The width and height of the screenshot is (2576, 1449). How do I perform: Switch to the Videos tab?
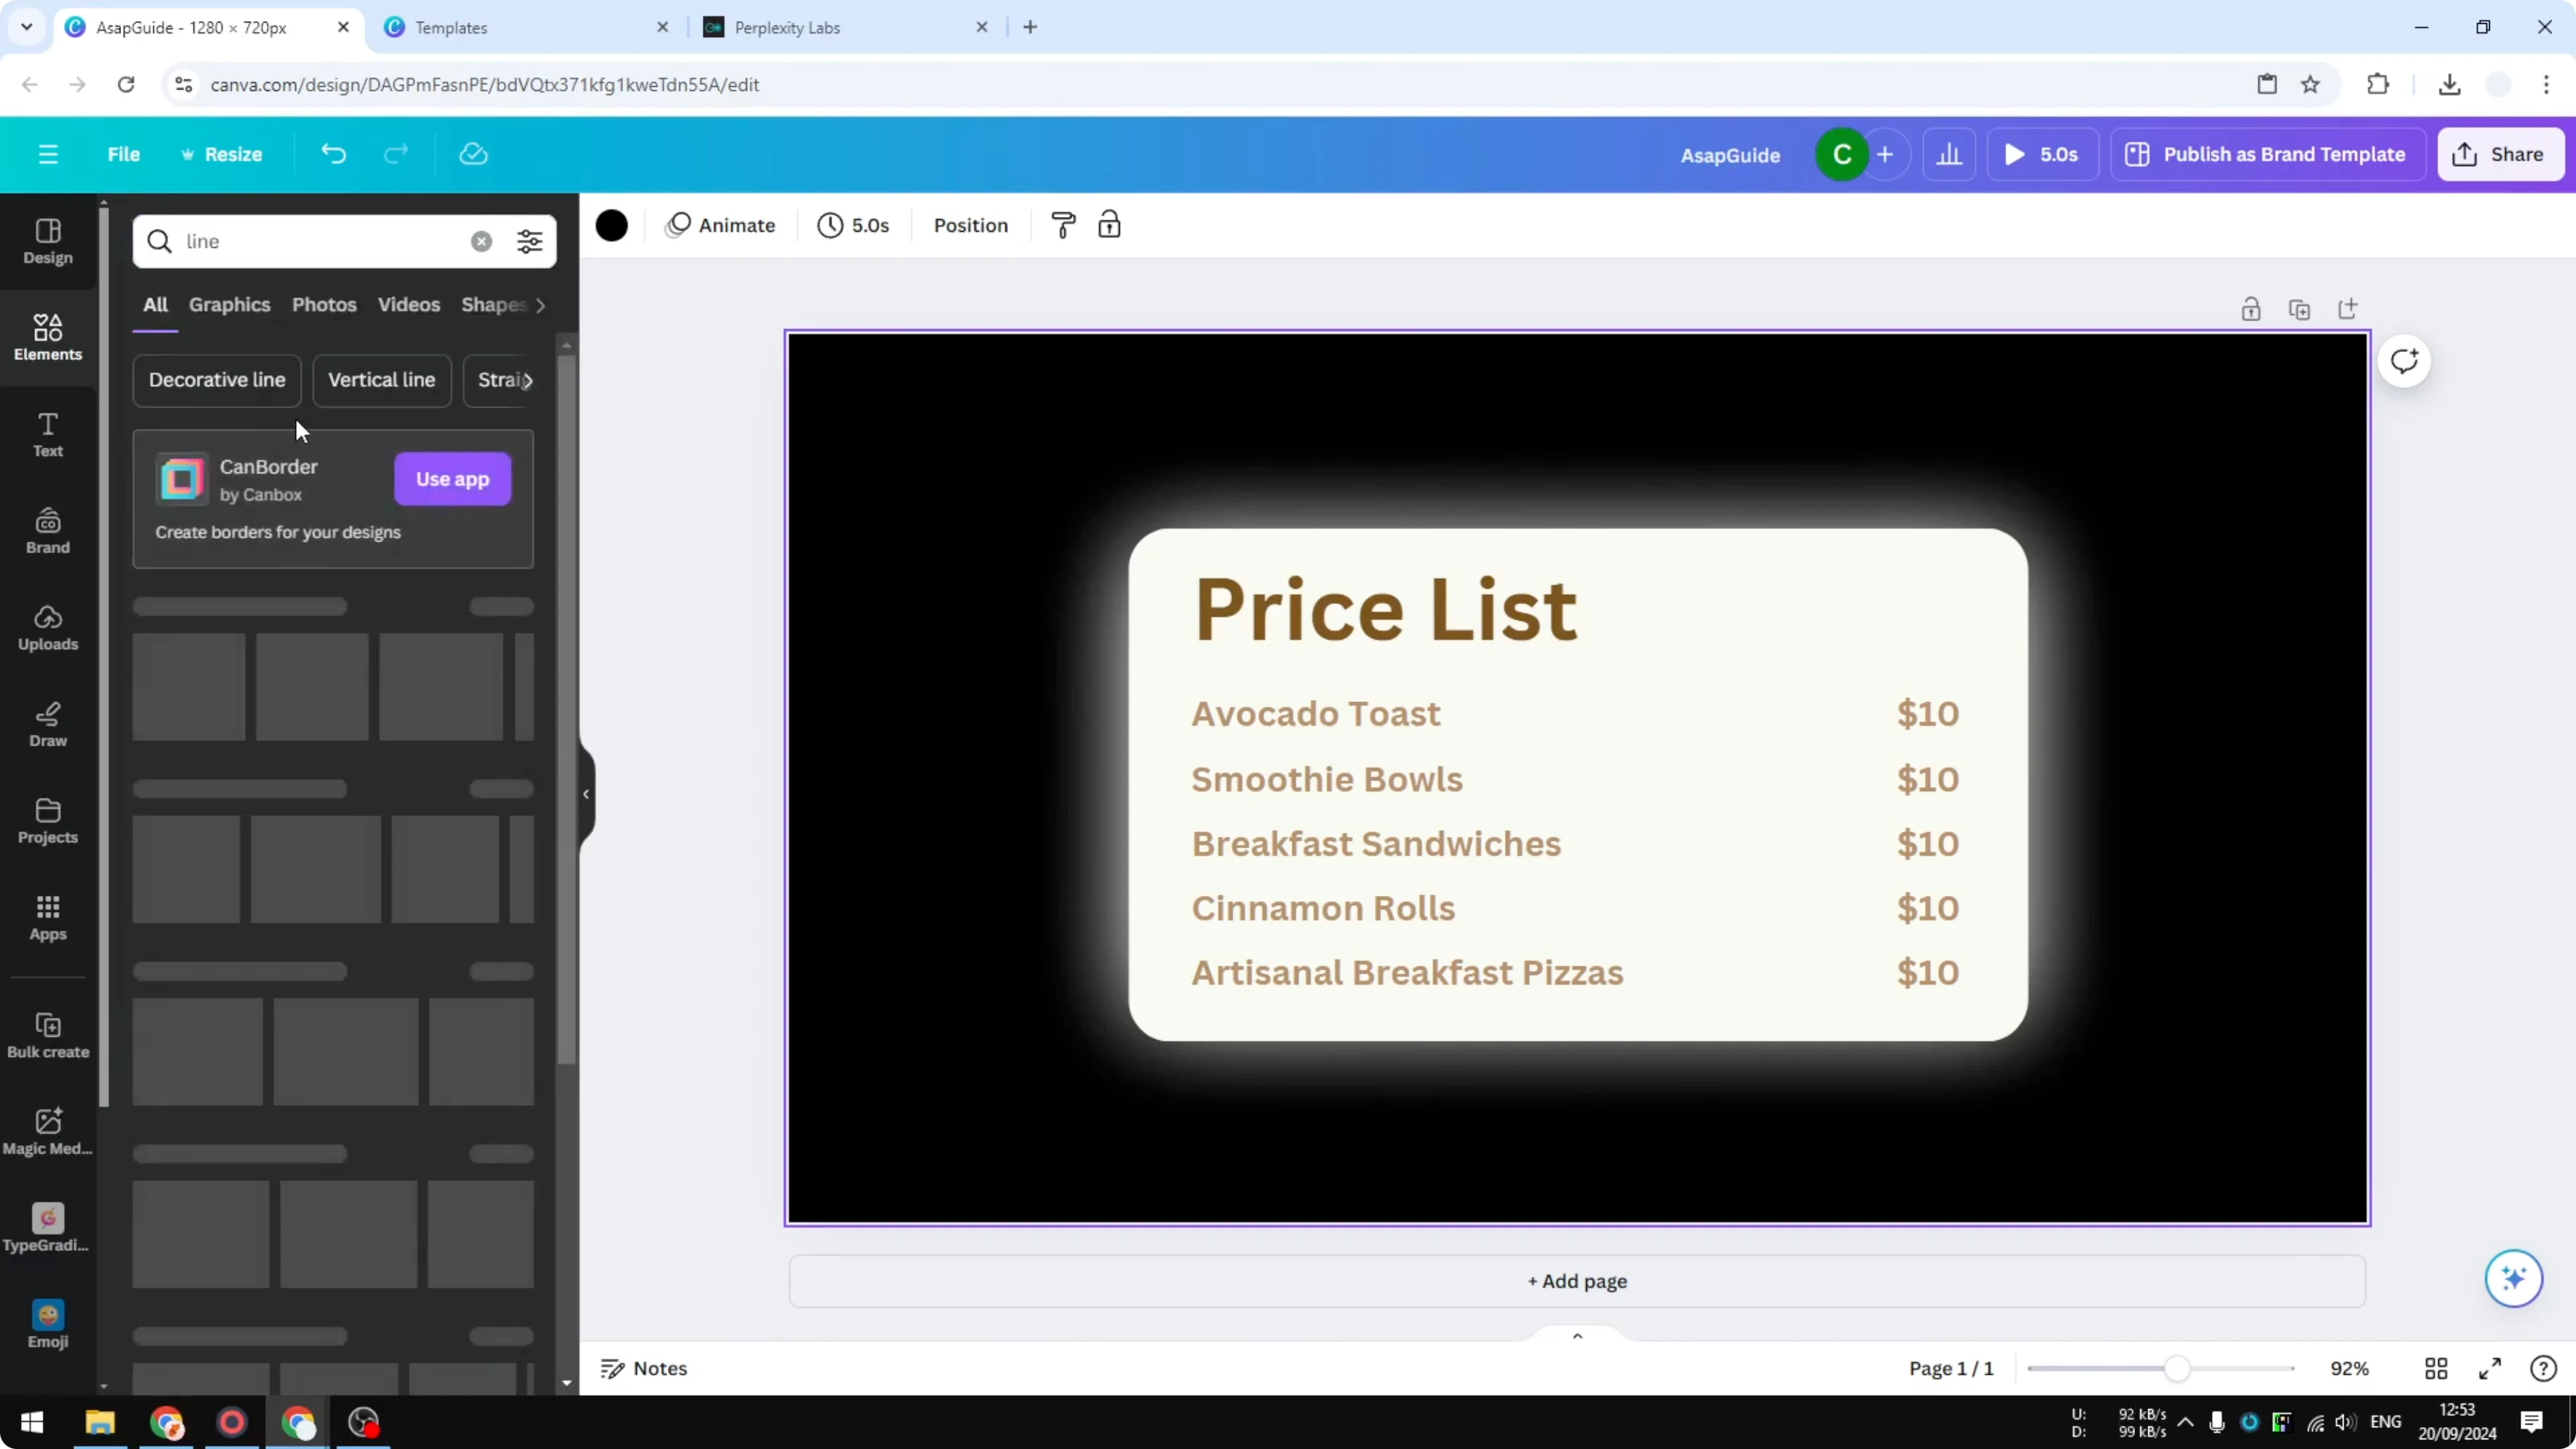409,304
